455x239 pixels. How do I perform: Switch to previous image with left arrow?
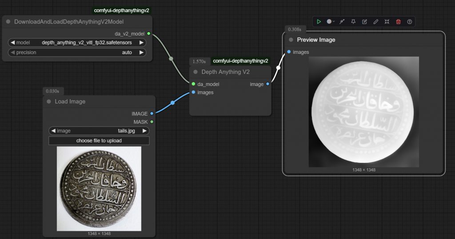[x=53, y=131]
